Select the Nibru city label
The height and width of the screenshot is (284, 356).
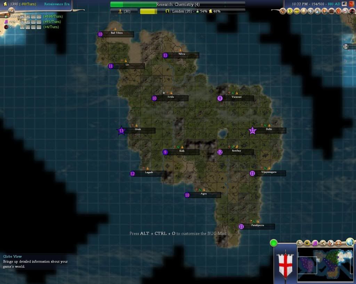pos(181,55)
